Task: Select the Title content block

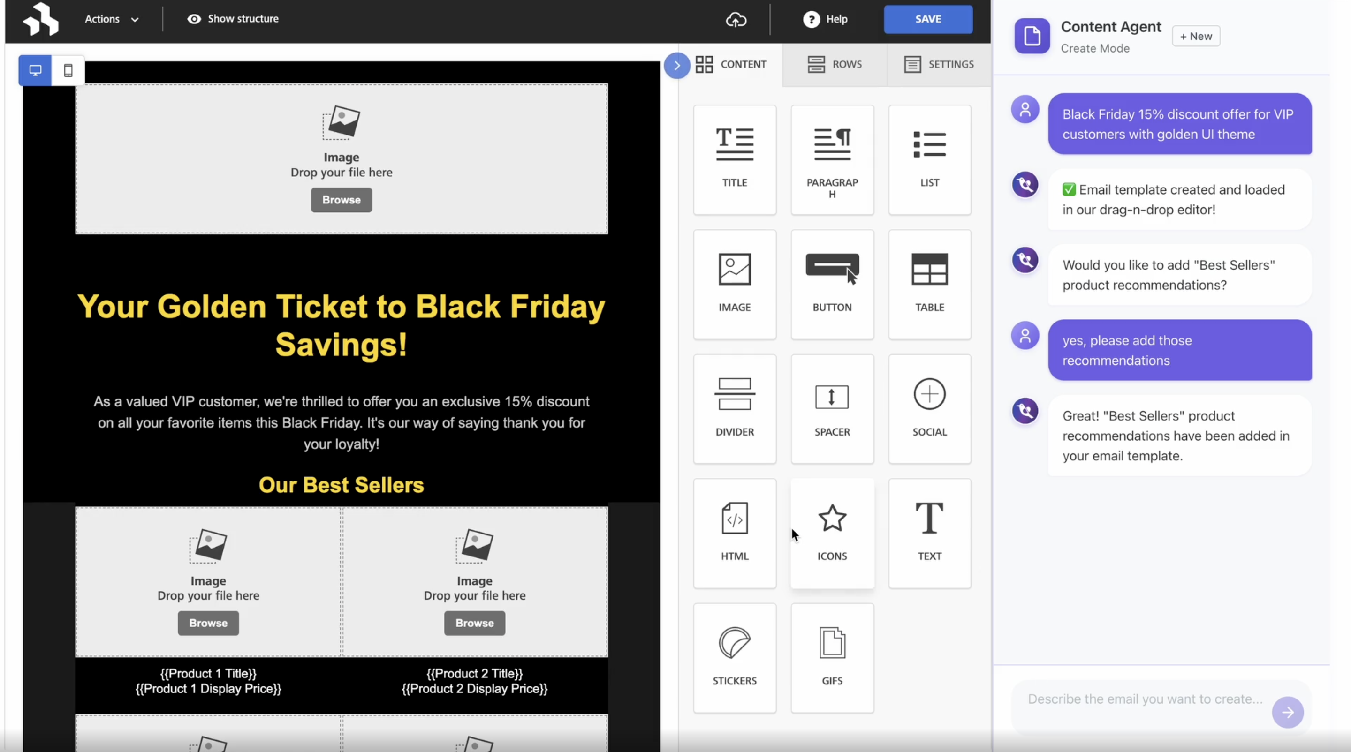Action: coord(734,159)
